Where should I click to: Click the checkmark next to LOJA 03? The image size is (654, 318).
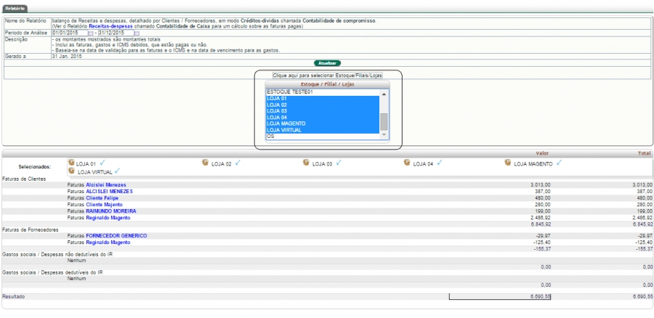click(x=339, y=163)
